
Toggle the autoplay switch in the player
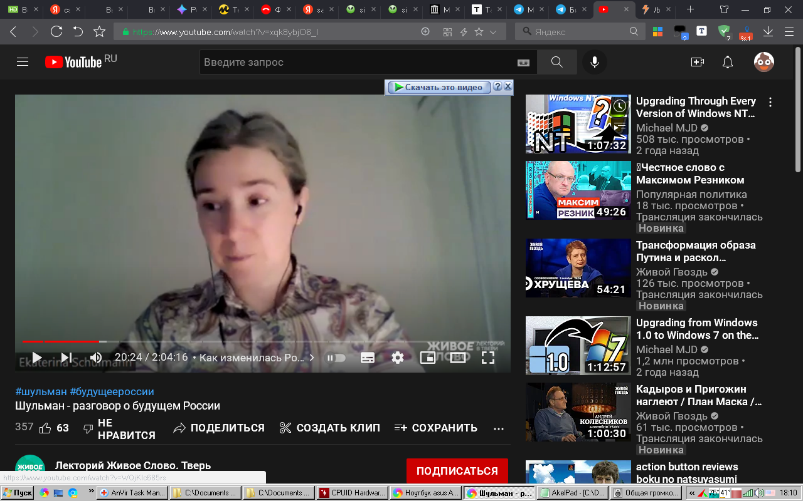tap(336, 358)
